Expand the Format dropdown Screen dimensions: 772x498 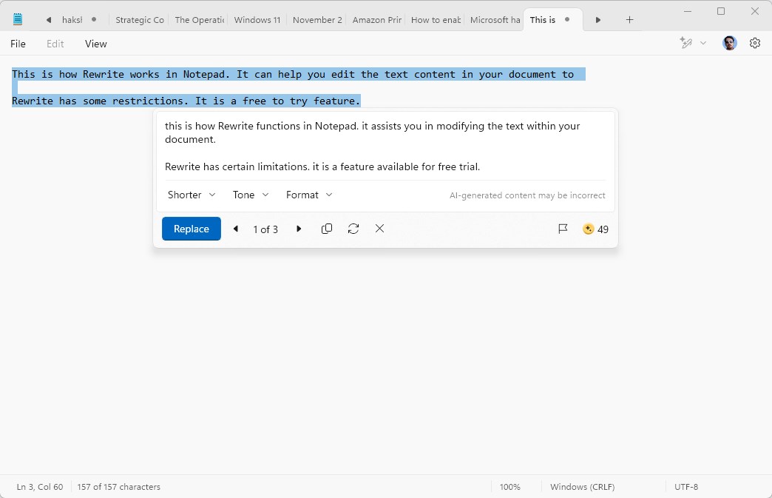pyautogui.click(x=309, y=195)
